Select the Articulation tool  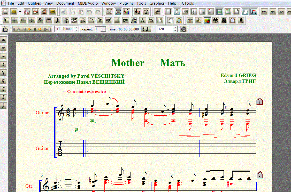tap(100, 20)
